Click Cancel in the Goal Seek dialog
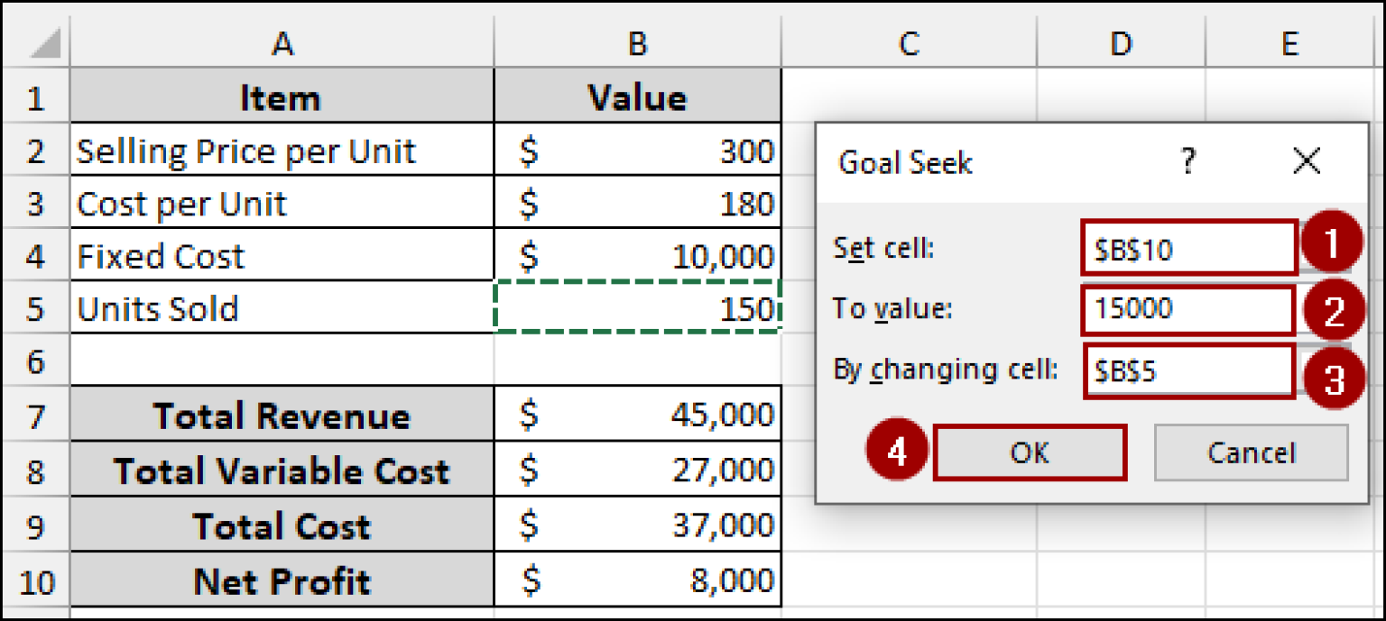This screenshot has width=1386, height=621. point(1252,452)
